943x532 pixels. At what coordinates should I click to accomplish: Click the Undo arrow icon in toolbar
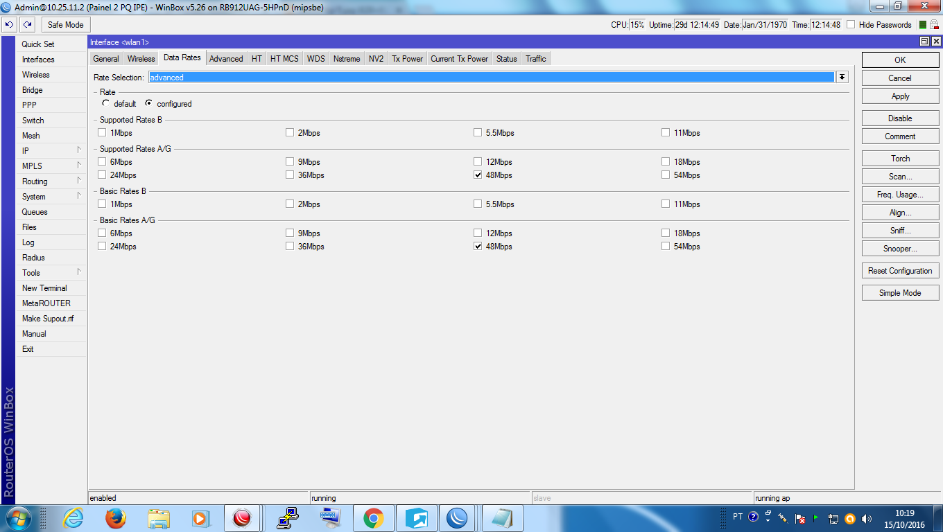pos(10,25)
